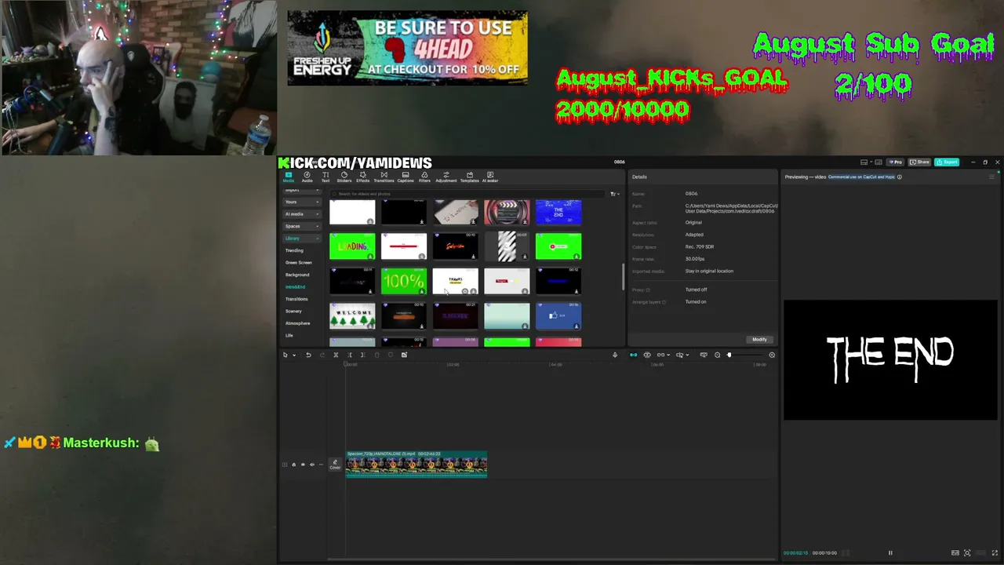Download the blue thumbs-up clip

tap(577, 326)
